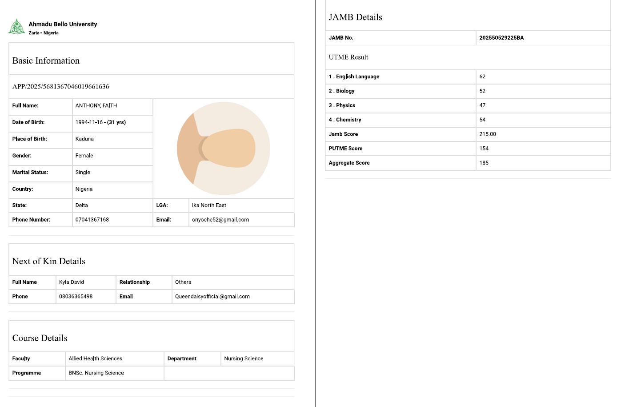Click the Course Details section heading
This screenshot has height=407, width=629.
click(x=40, y=338)
